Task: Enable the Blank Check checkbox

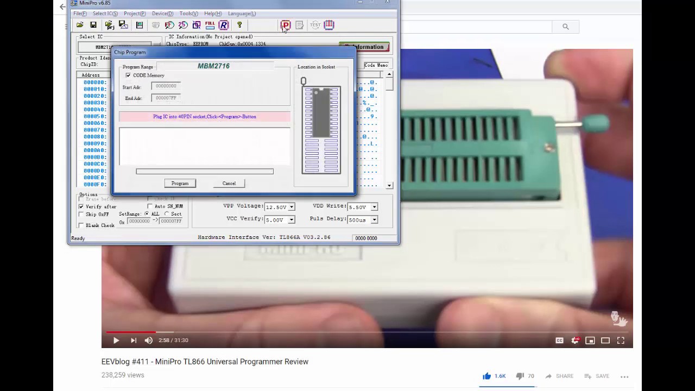Action: point(81,225)
